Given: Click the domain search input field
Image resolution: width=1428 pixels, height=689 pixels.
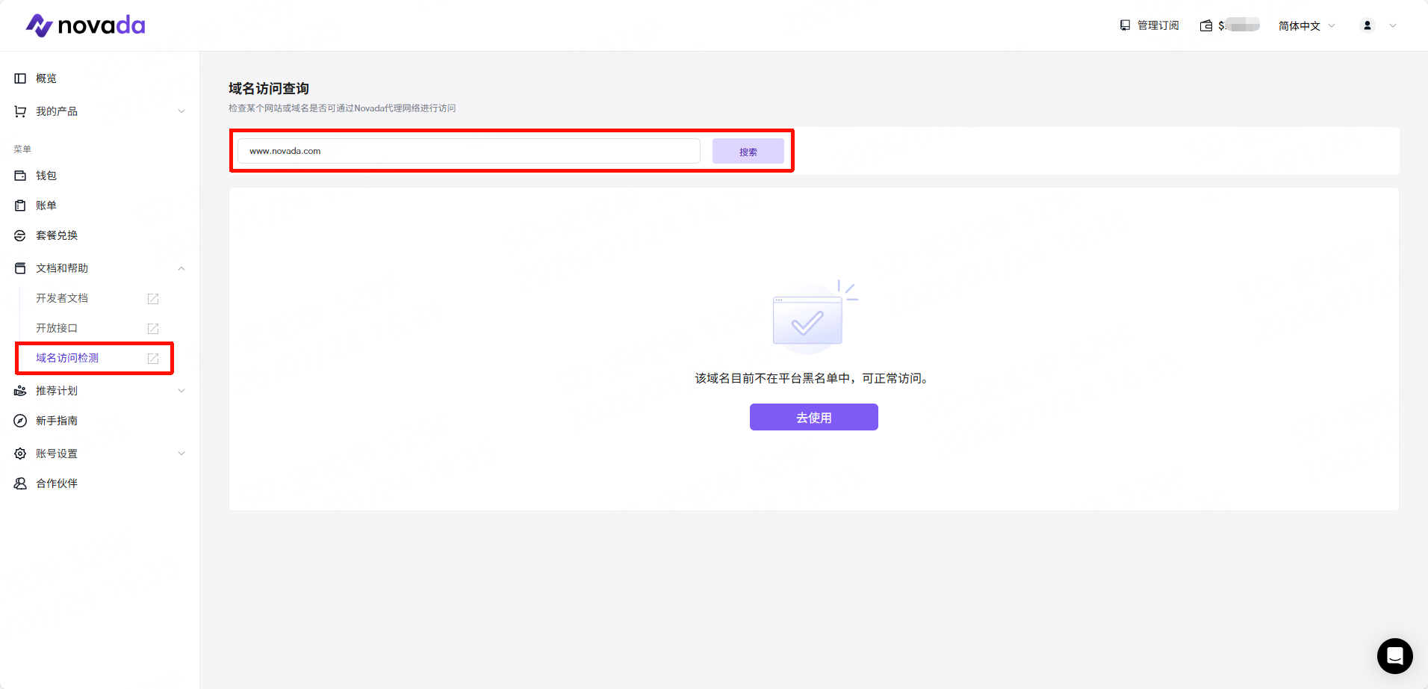Looking at the screenshot, I should pos(468,151).
